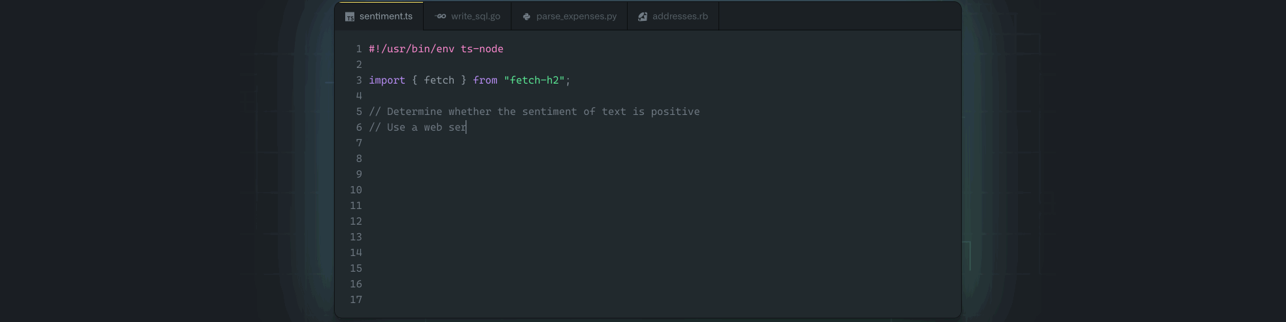Click the TypeScript icon on sentiment.ts tab

coord(350,17)
